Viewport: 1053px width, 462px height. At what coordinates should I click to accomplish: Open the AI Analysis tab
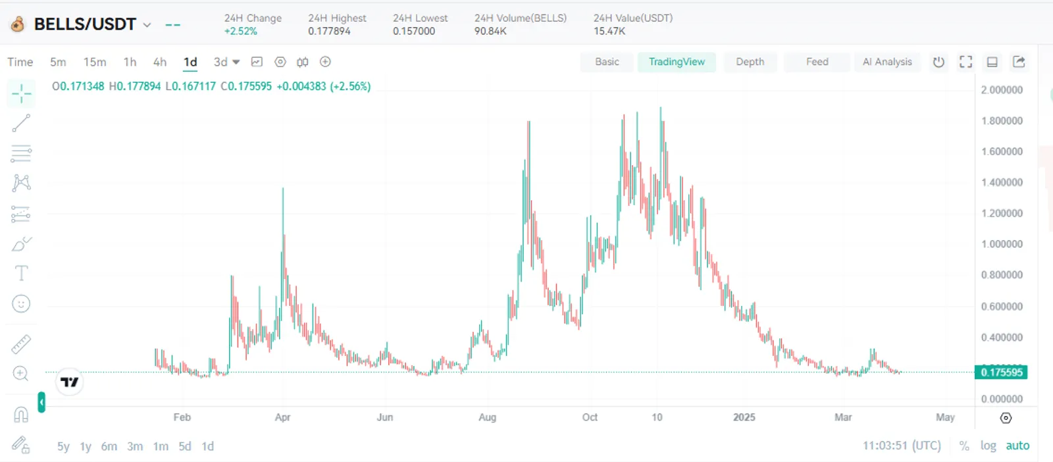click(887, 62)
